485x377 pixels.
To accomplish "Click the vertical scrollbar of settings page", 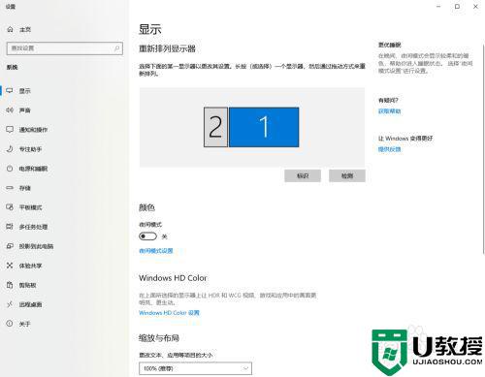I will coord(483,148).
